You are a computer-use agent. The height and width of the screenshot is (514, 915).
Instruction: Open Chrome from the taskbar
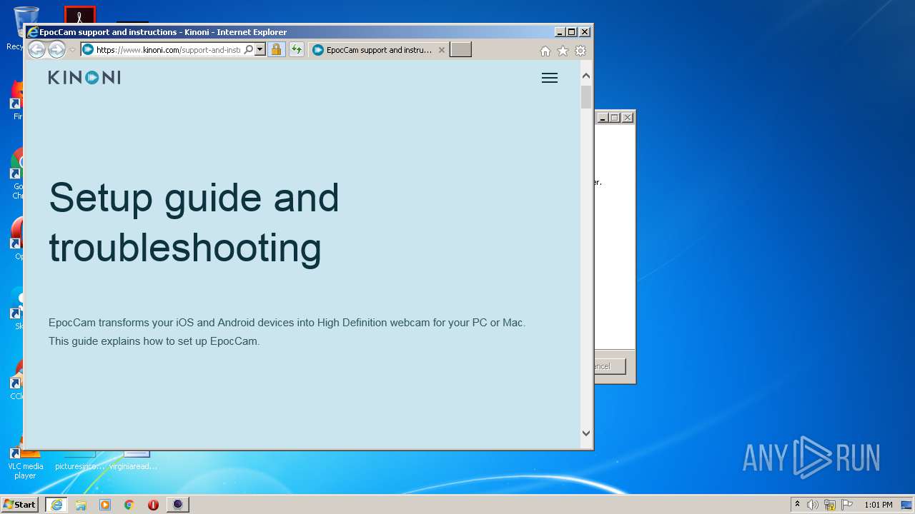pos(129,505)
